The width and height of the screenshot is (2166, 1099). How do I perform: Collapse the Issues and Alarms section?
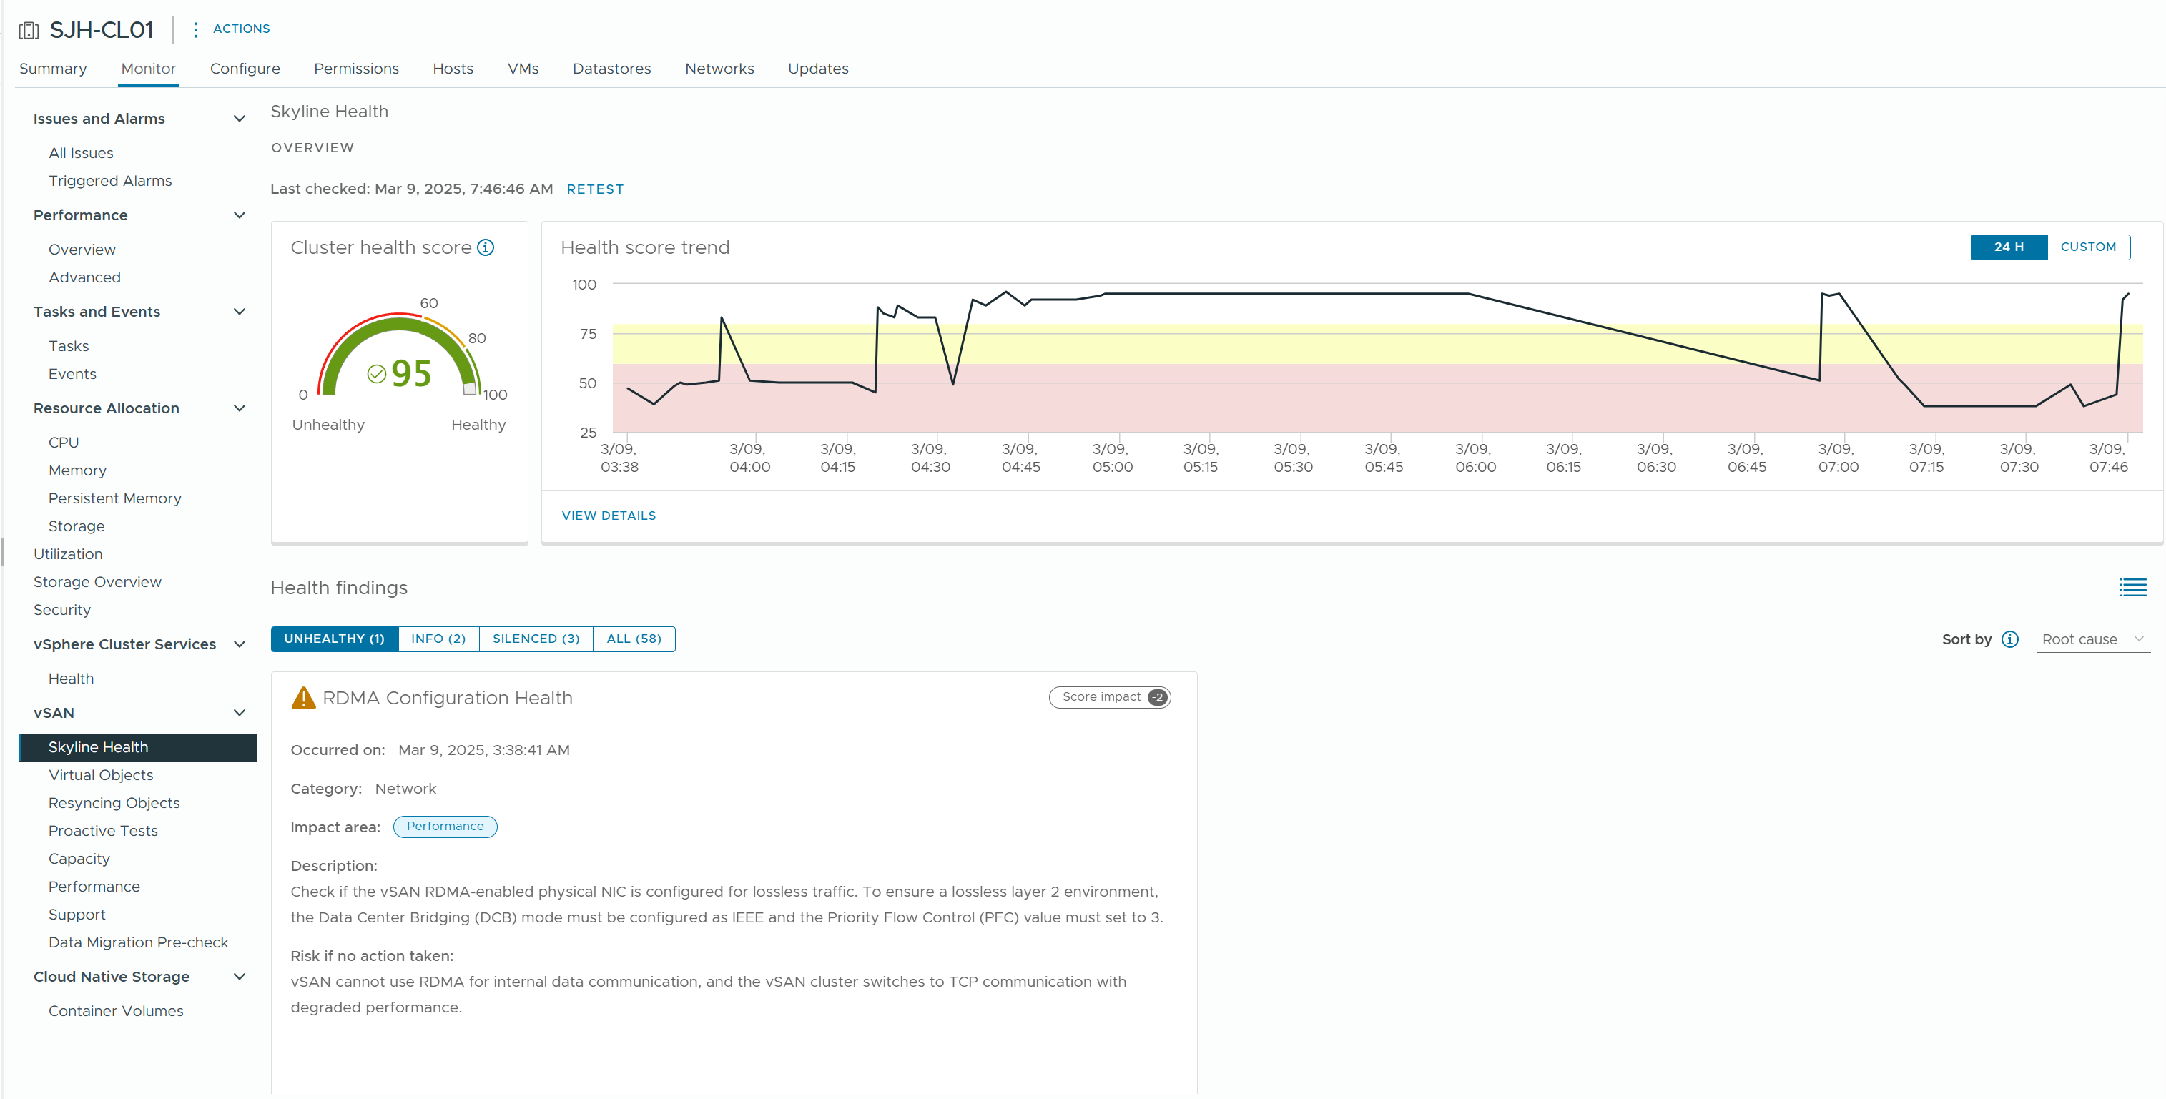[x=240, y=119]
